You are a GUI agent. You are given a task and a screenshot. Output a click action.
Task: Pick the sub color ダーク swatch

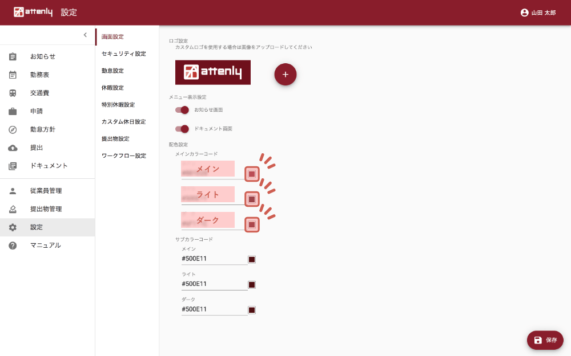[x=252, y=310]
